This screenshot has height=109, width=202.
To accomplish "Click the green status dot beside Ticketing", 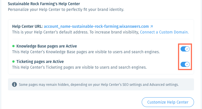I will point(13,62).
